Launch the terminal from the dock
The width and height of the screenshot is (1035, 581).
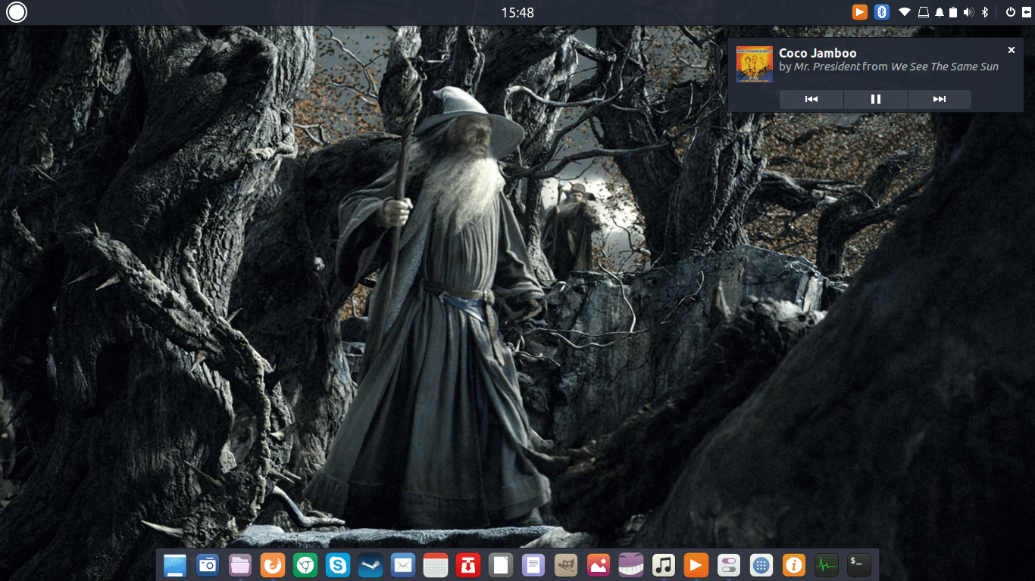[x=859, y=565]
